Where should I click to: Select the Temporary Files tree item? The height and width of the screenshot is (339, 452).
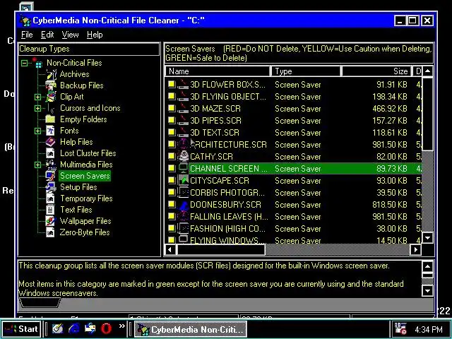point(86,198)
